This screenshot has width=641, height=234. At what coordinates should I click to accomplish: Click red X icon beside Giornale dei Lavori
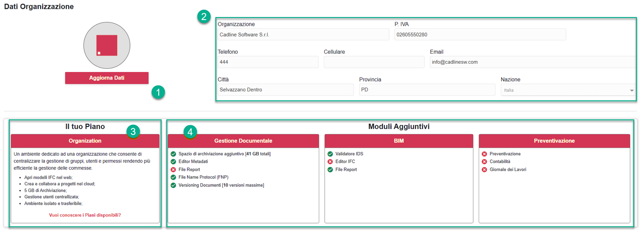(485, 169)
